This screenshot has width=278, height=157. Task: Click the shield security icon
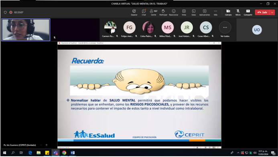point(5,12)
